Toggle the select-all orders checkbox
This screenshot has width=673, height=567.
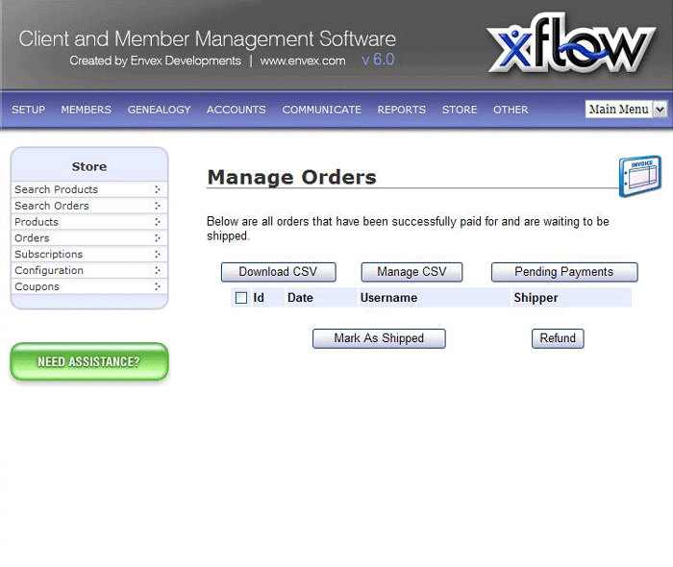coord(241,298)
